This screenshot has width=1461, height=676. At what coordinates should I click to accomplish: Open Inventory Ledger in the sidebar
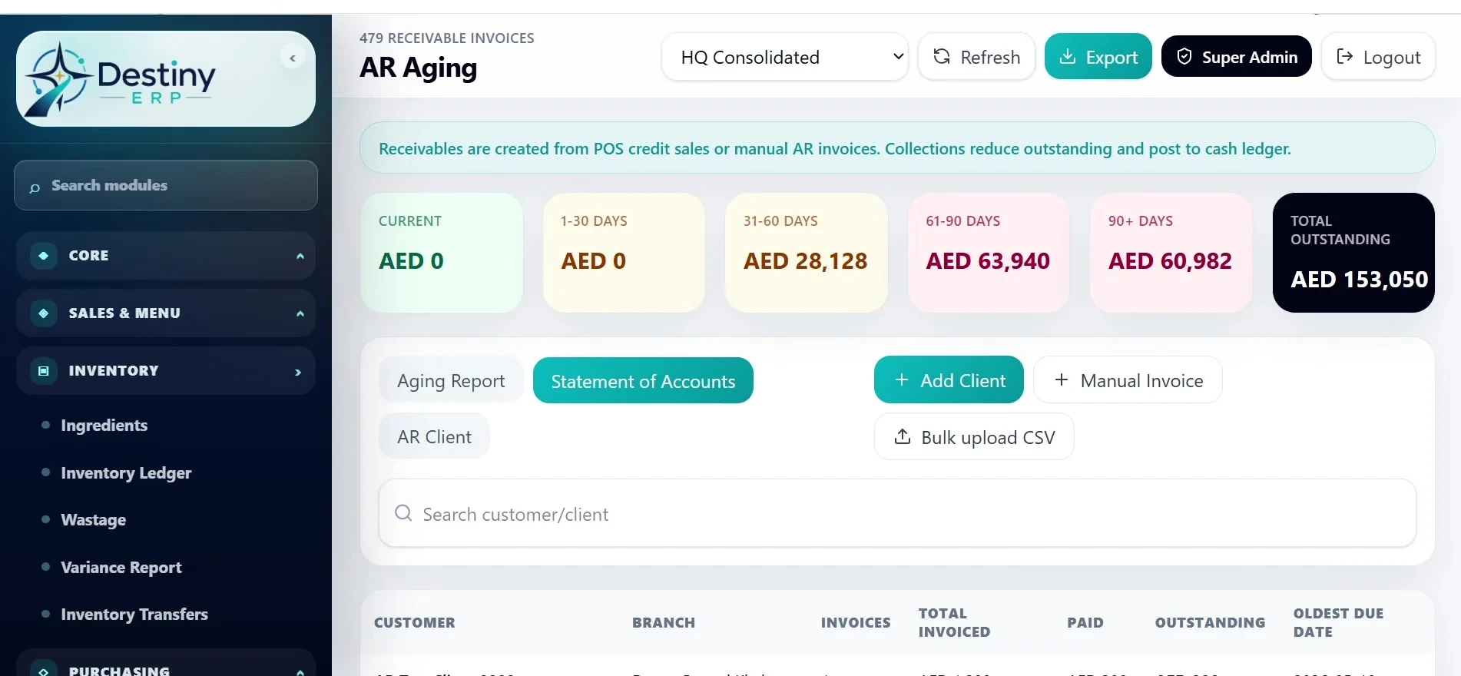pyautogui.click(x=126, y=472)
